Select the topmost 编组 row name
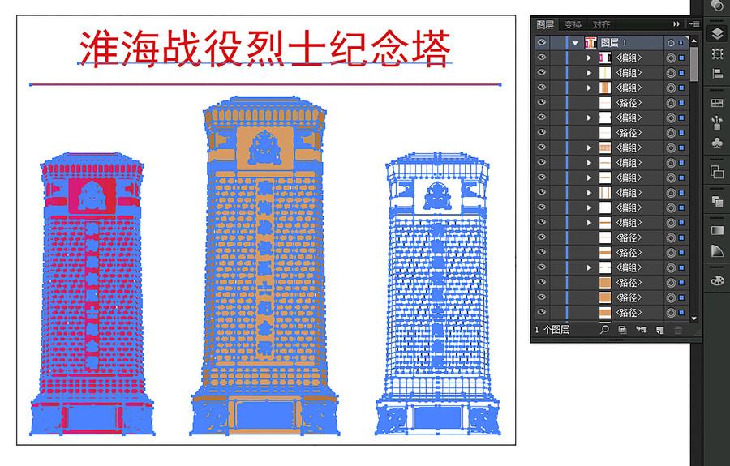Image resolution: width=730 pixels, height=466 pixels. [629, 58]
